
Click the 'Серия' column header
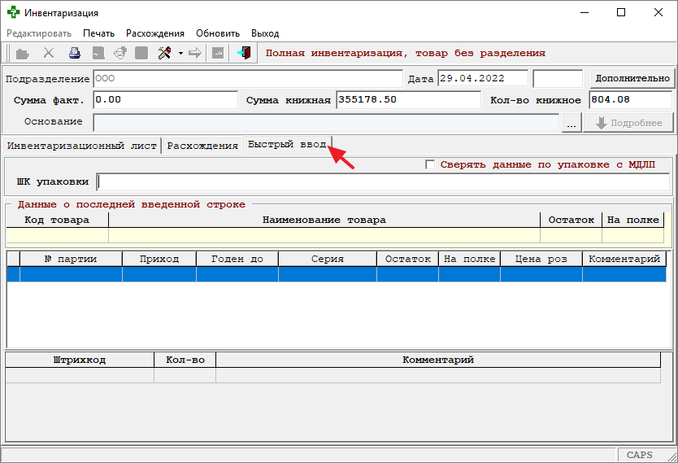[x=327, y=259]
